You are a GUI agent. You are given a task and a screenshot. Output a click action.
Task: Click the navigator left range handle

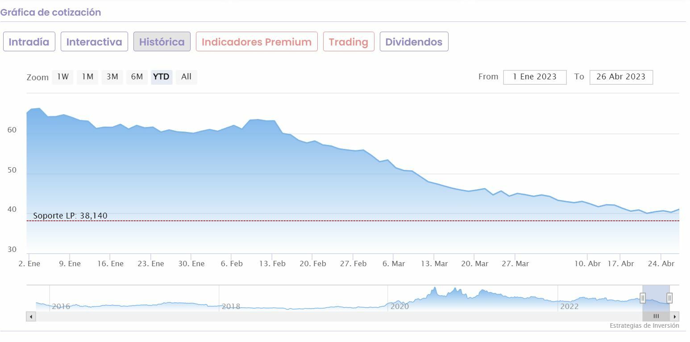pos(643,298)
